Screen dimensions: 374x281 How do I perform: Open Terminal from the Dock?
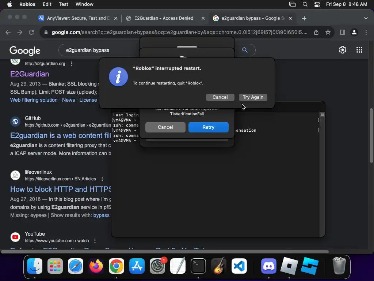pos(198,266)
